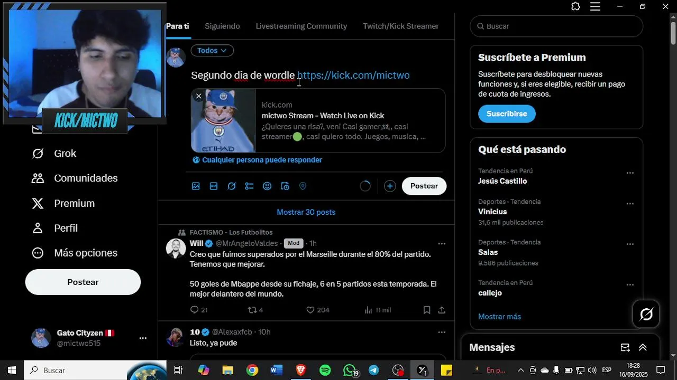Change who can reply setting
The width and height of the screenshot is (677, 380).
257,160
